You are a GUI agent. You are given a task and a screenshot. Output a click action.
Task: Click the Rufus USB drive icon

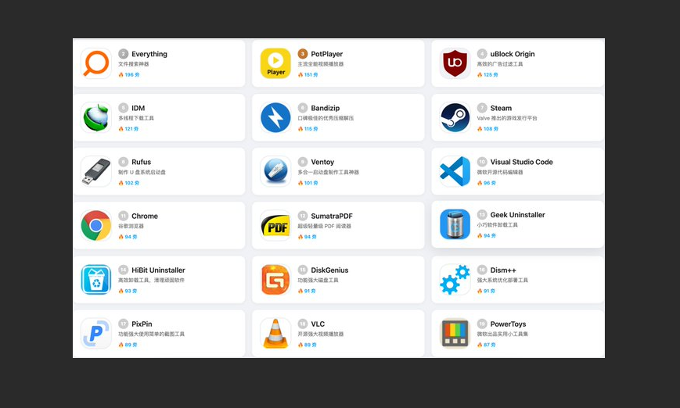pos(95,171)
